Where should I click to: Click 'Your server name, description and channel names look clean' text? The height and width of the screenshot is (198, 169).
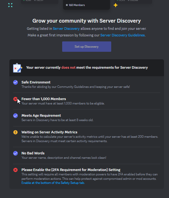[64, 158]
